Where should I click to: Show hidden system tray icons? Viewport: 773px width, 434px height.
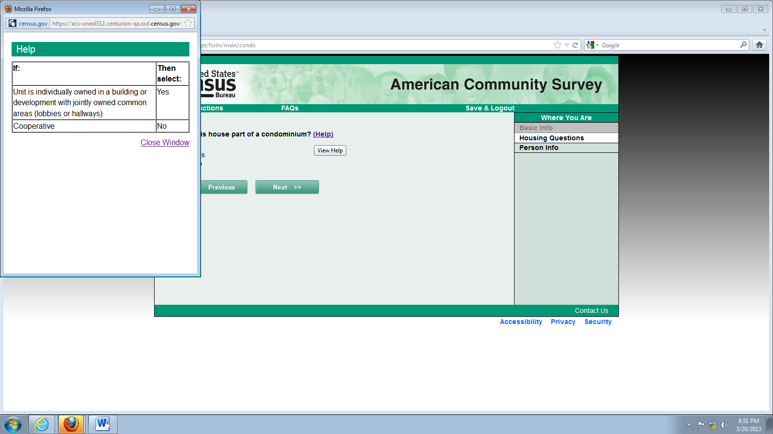point(689,425)
